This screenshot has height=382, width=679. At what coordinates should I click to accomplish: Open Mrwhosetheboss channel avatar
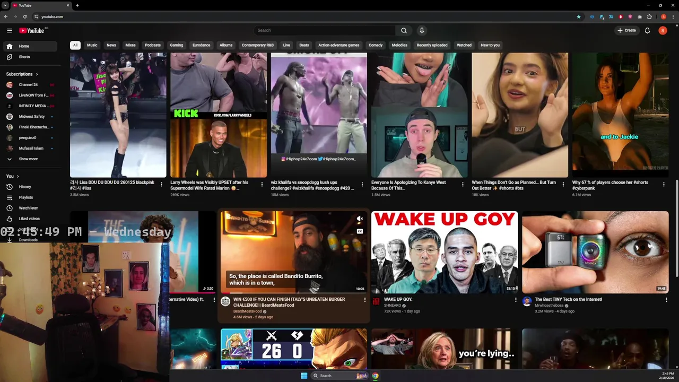(527, 301)
